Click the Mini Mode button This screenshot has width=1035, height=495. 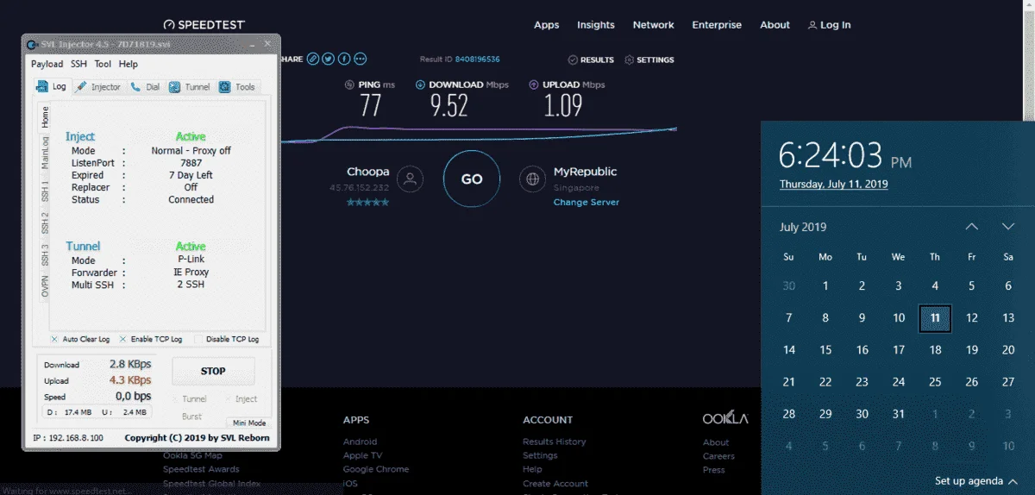click(x=249, y=423)
